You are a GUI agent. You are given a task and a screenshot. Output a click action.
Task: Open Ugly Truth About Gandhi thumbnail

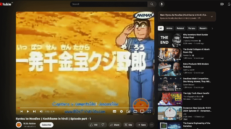(170, 98)
